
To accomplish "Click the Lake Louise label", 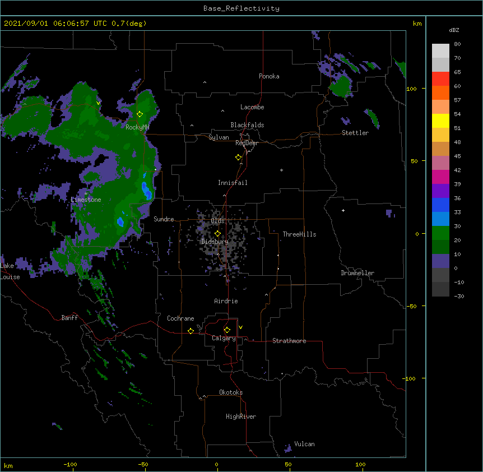I will (x=10, y=271).
